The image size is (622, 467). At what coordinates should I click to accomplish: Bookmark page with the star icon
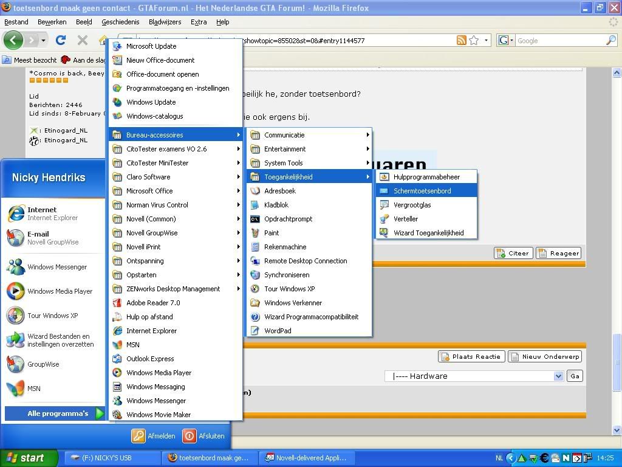pyautogui.click(x=474, y=40)
